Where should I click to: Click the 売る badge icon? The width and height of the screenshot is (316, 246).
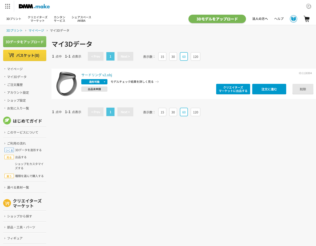point(9,157)
